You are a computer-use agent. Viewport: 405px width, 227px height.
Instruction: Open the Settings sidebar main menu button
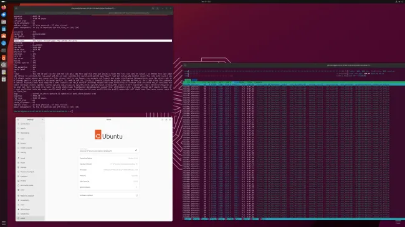[x=42, y=119]
